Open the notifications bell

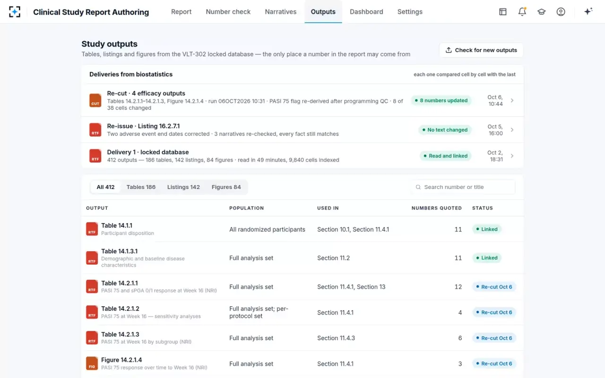coord(522,12)
